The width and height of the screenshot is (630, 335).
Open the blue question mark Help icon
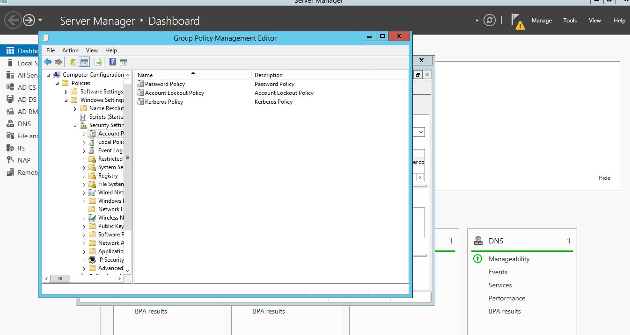[112, 62]
